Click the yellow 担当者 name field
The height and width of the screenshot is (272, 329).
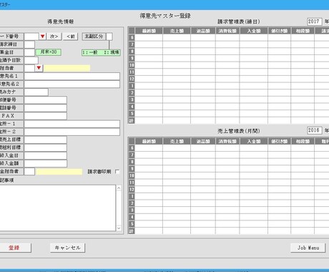[67, 68]
